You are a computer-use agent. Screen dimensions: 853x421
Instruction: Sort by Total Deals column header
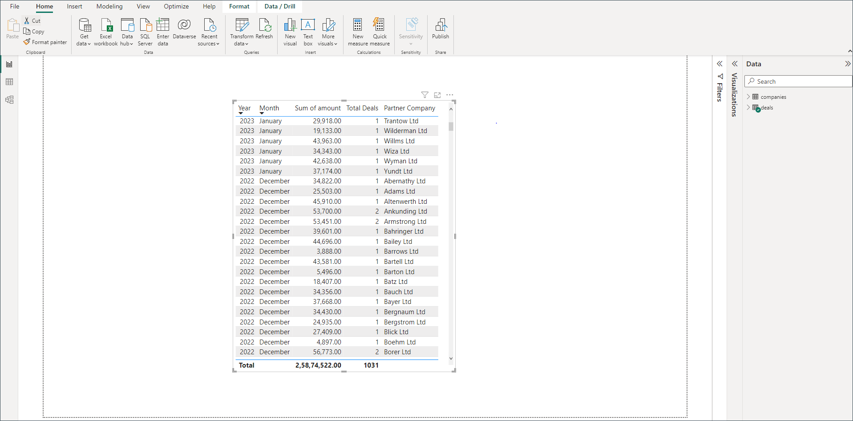(362, 108)
